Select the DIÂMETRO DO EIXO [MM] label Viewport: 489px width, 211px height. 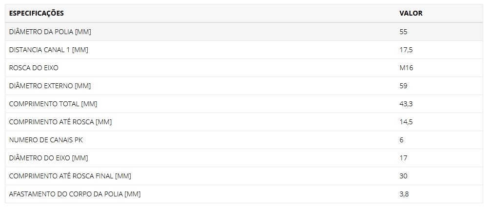[48, 158]
